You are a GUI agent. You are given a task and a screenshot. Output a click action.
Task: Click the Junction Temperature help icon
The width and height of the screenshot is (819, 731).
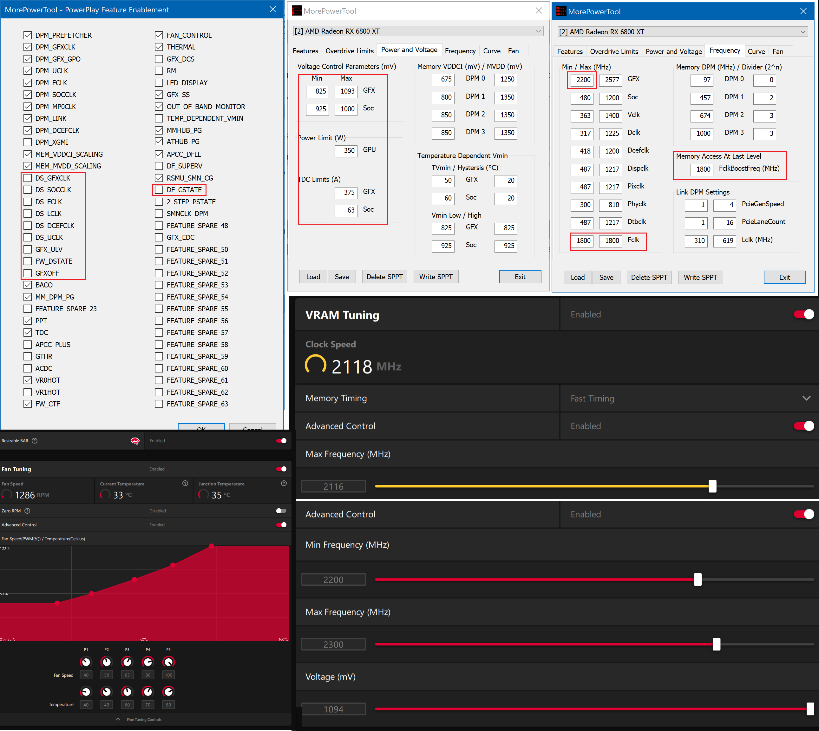(284, 483)
